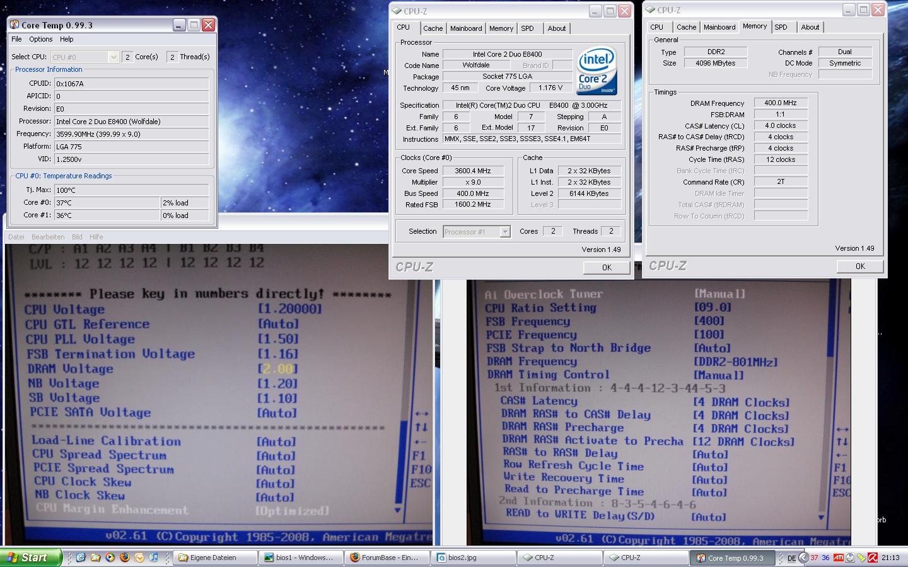Viewport: 908px width, 567px height.
Task: Minimize the Core Temp window
Action: (179, 25)
